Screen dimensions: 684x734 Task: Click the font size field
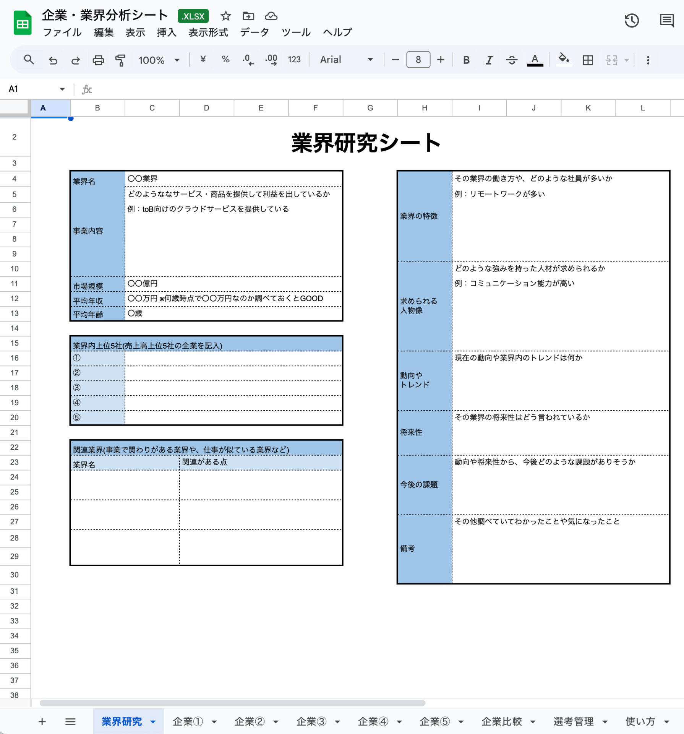point(418,60)
